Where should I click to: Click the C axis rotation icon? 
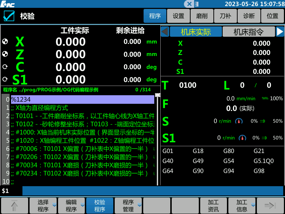coord(5,67)
